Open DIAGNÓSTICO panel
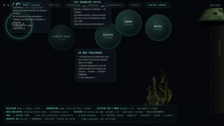This screenshot has height=126, width=224. [115, 5]
